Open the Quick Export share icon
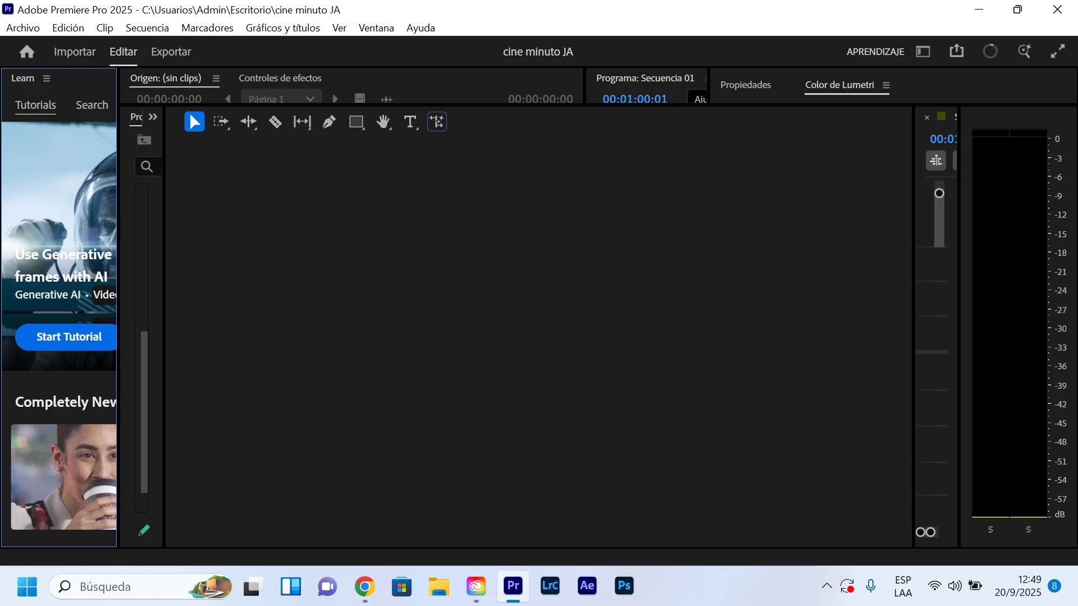 pos(957,52)
